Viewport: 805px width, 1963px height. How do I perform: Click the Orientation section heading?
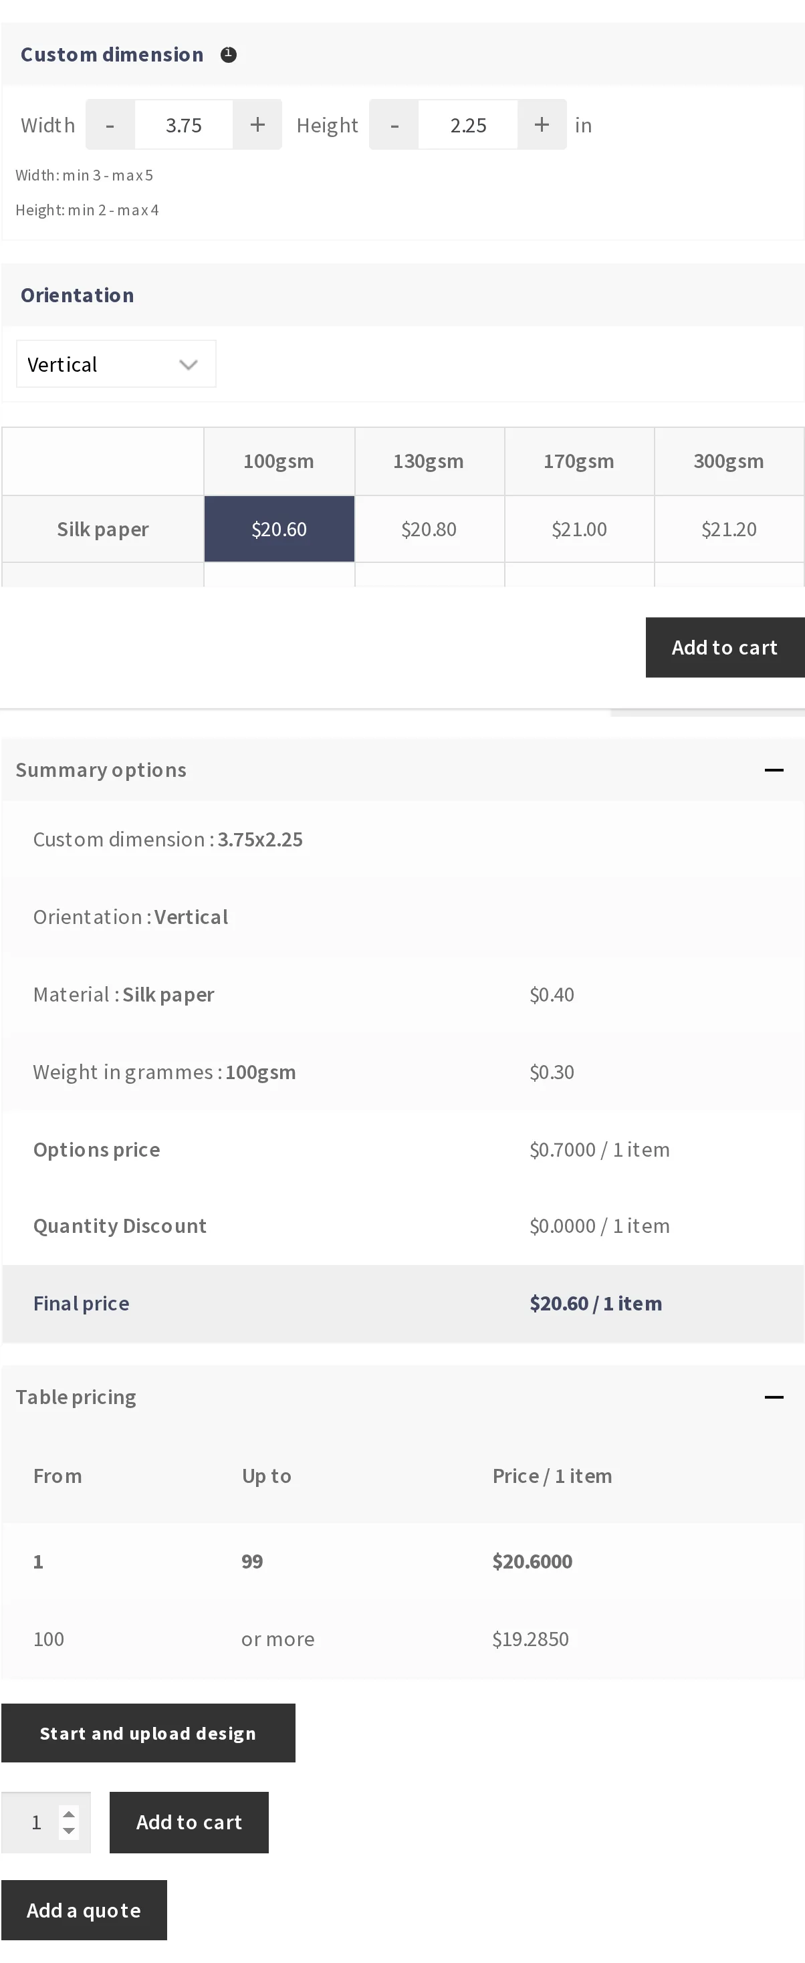pyautogui.click(x=77, y=296)
